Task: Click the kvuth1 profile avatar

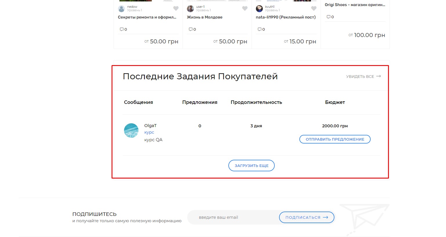Action: [259, 9]
